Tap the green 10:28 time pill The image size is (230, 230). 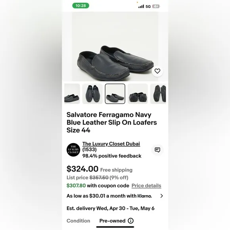point(80,6)
